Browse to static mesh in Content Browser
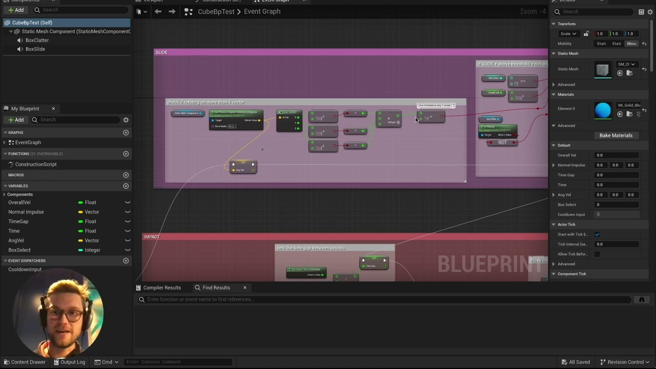The height and width of the screenshot is (369, 656). click(x=629, y=73)
